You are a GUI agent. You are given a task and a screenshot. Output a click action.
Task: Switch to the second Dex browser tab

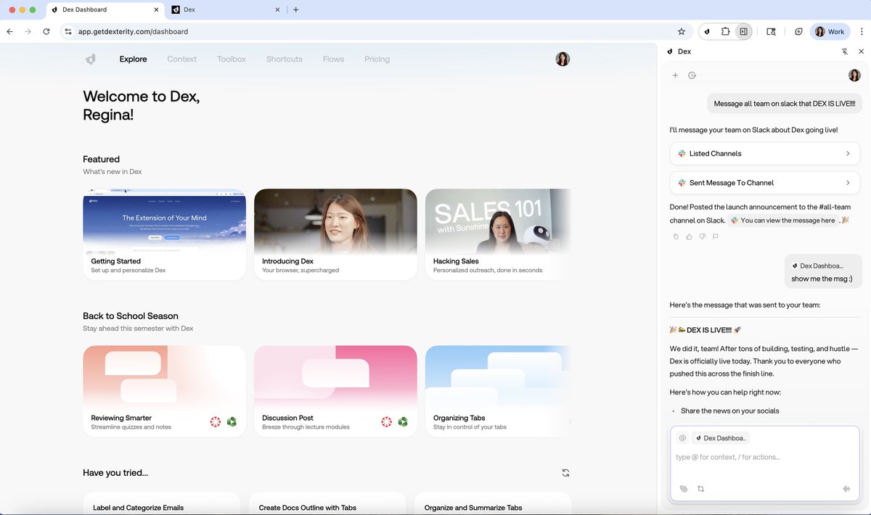[226, 9]
